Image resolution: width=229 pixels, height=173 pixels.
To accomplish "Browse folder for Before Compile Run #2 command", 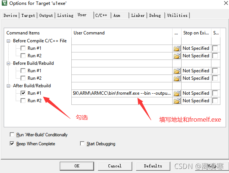I will (x=177, y=56).
